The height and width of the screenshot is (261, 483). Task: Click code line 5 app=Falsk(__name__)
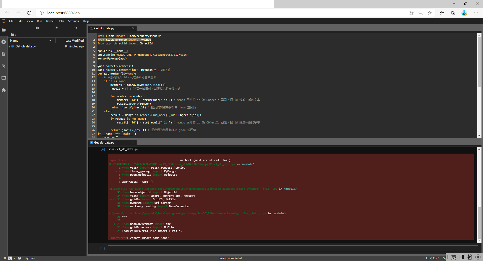(113, 51)
